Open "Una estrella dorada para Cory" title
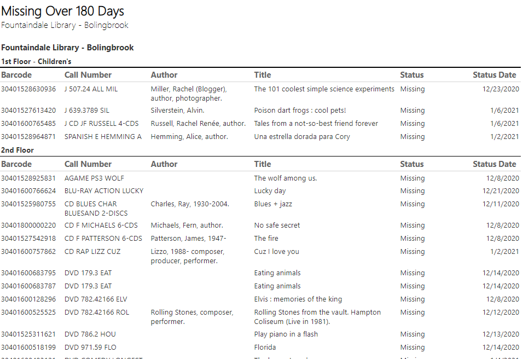 click(302, 137)
